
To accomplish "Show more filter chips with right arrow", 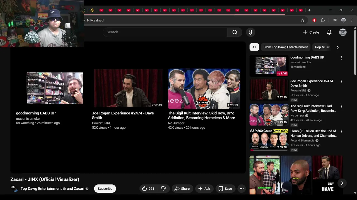I will click(337, 47).
